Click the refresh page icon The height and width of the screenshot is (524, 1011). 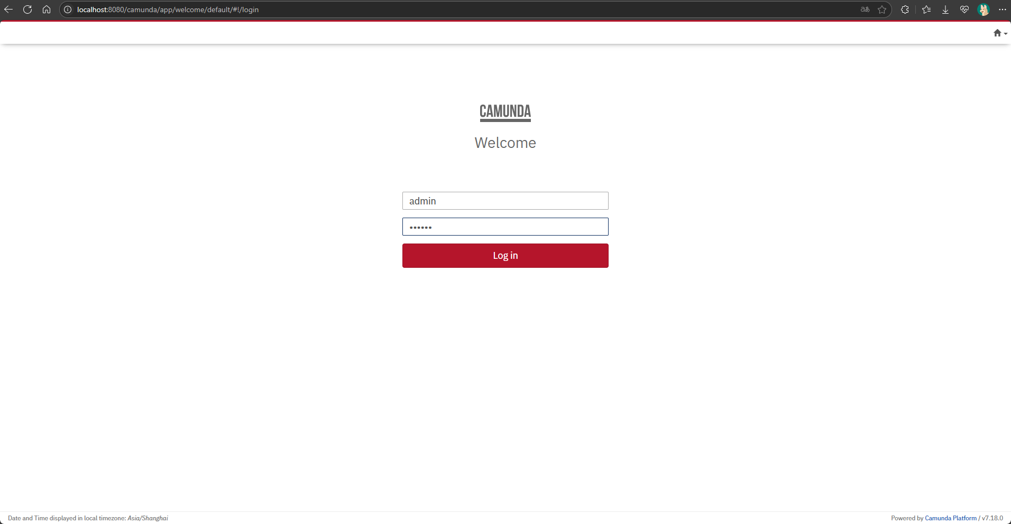tap(27, 9)
